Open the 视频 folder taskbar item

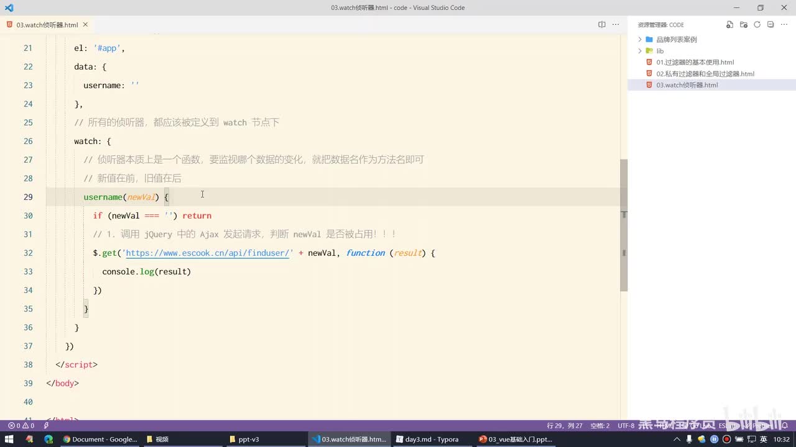coord(182,439)
